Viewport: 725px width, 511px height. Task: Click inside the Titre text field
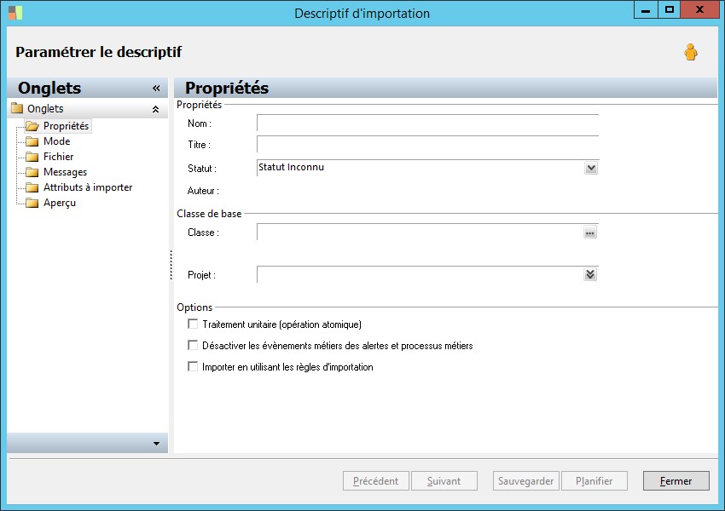(x=427, y=145)
